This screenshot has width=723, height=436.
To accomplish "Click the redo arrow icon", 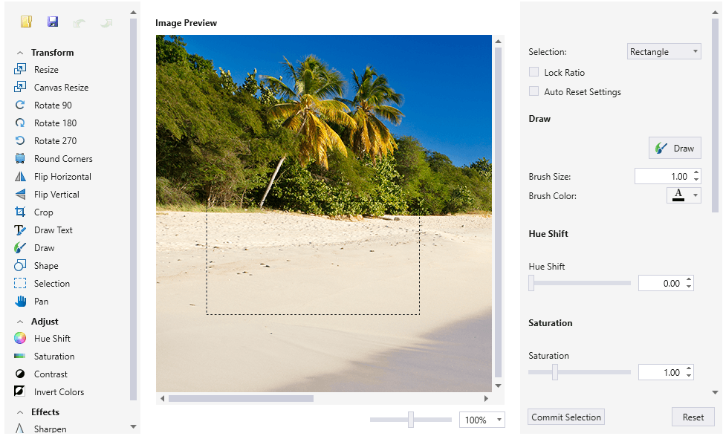I will (x=106, y=22).
